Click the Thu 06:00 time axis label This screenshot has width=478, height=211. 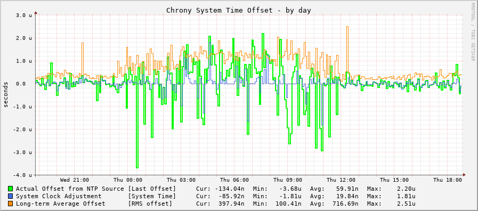[234, 180]
